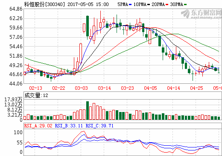
Task: Click the eastmoney watermark logo
Action: coord(201,14)
